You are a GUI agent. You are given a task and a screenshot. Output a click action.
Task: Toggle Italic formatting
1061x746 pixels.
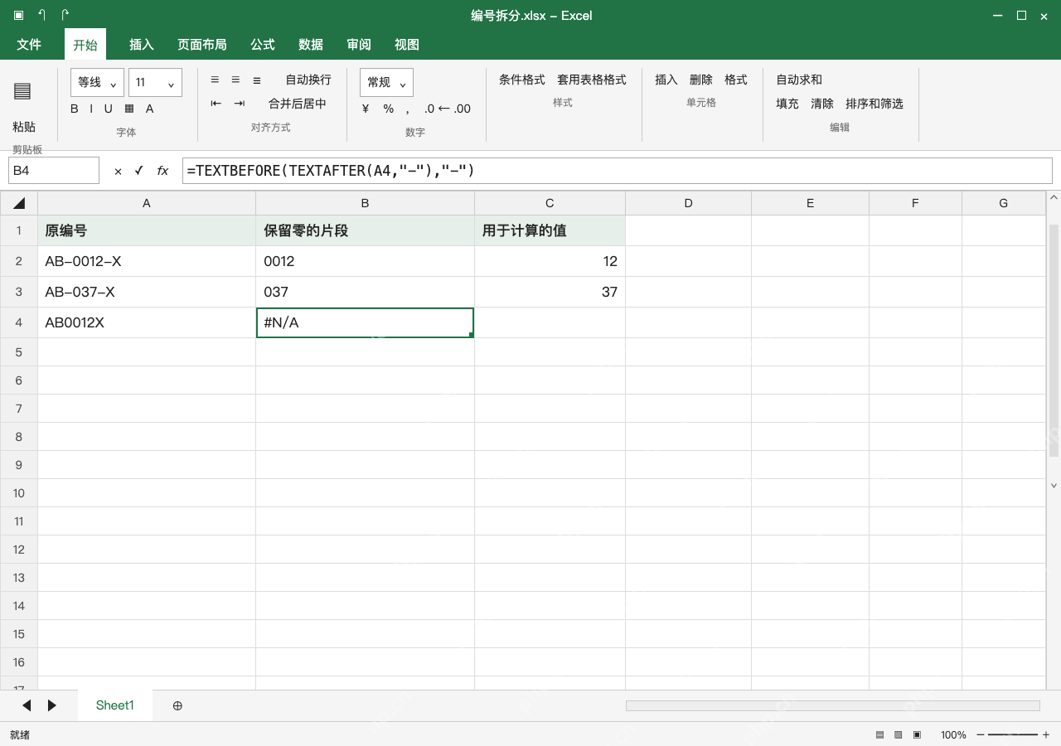[90, 109]
